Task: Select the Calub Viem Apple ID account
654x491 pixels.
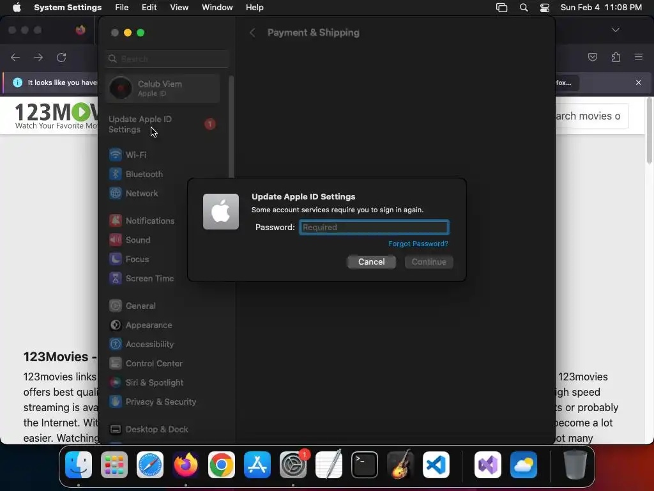Action: tap(163, 88)
